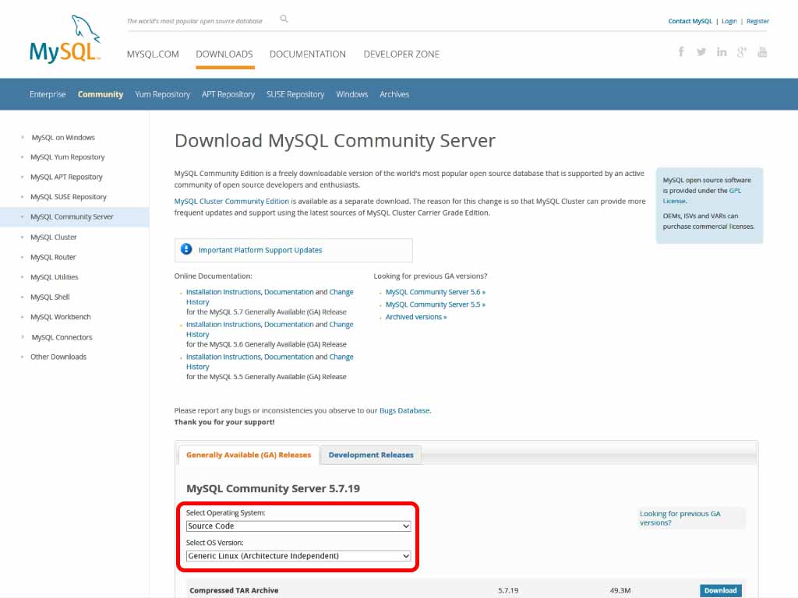798x598 pixels.
Task: Select Generally Available (GA) Releases tab
Action: pos(249,455)
